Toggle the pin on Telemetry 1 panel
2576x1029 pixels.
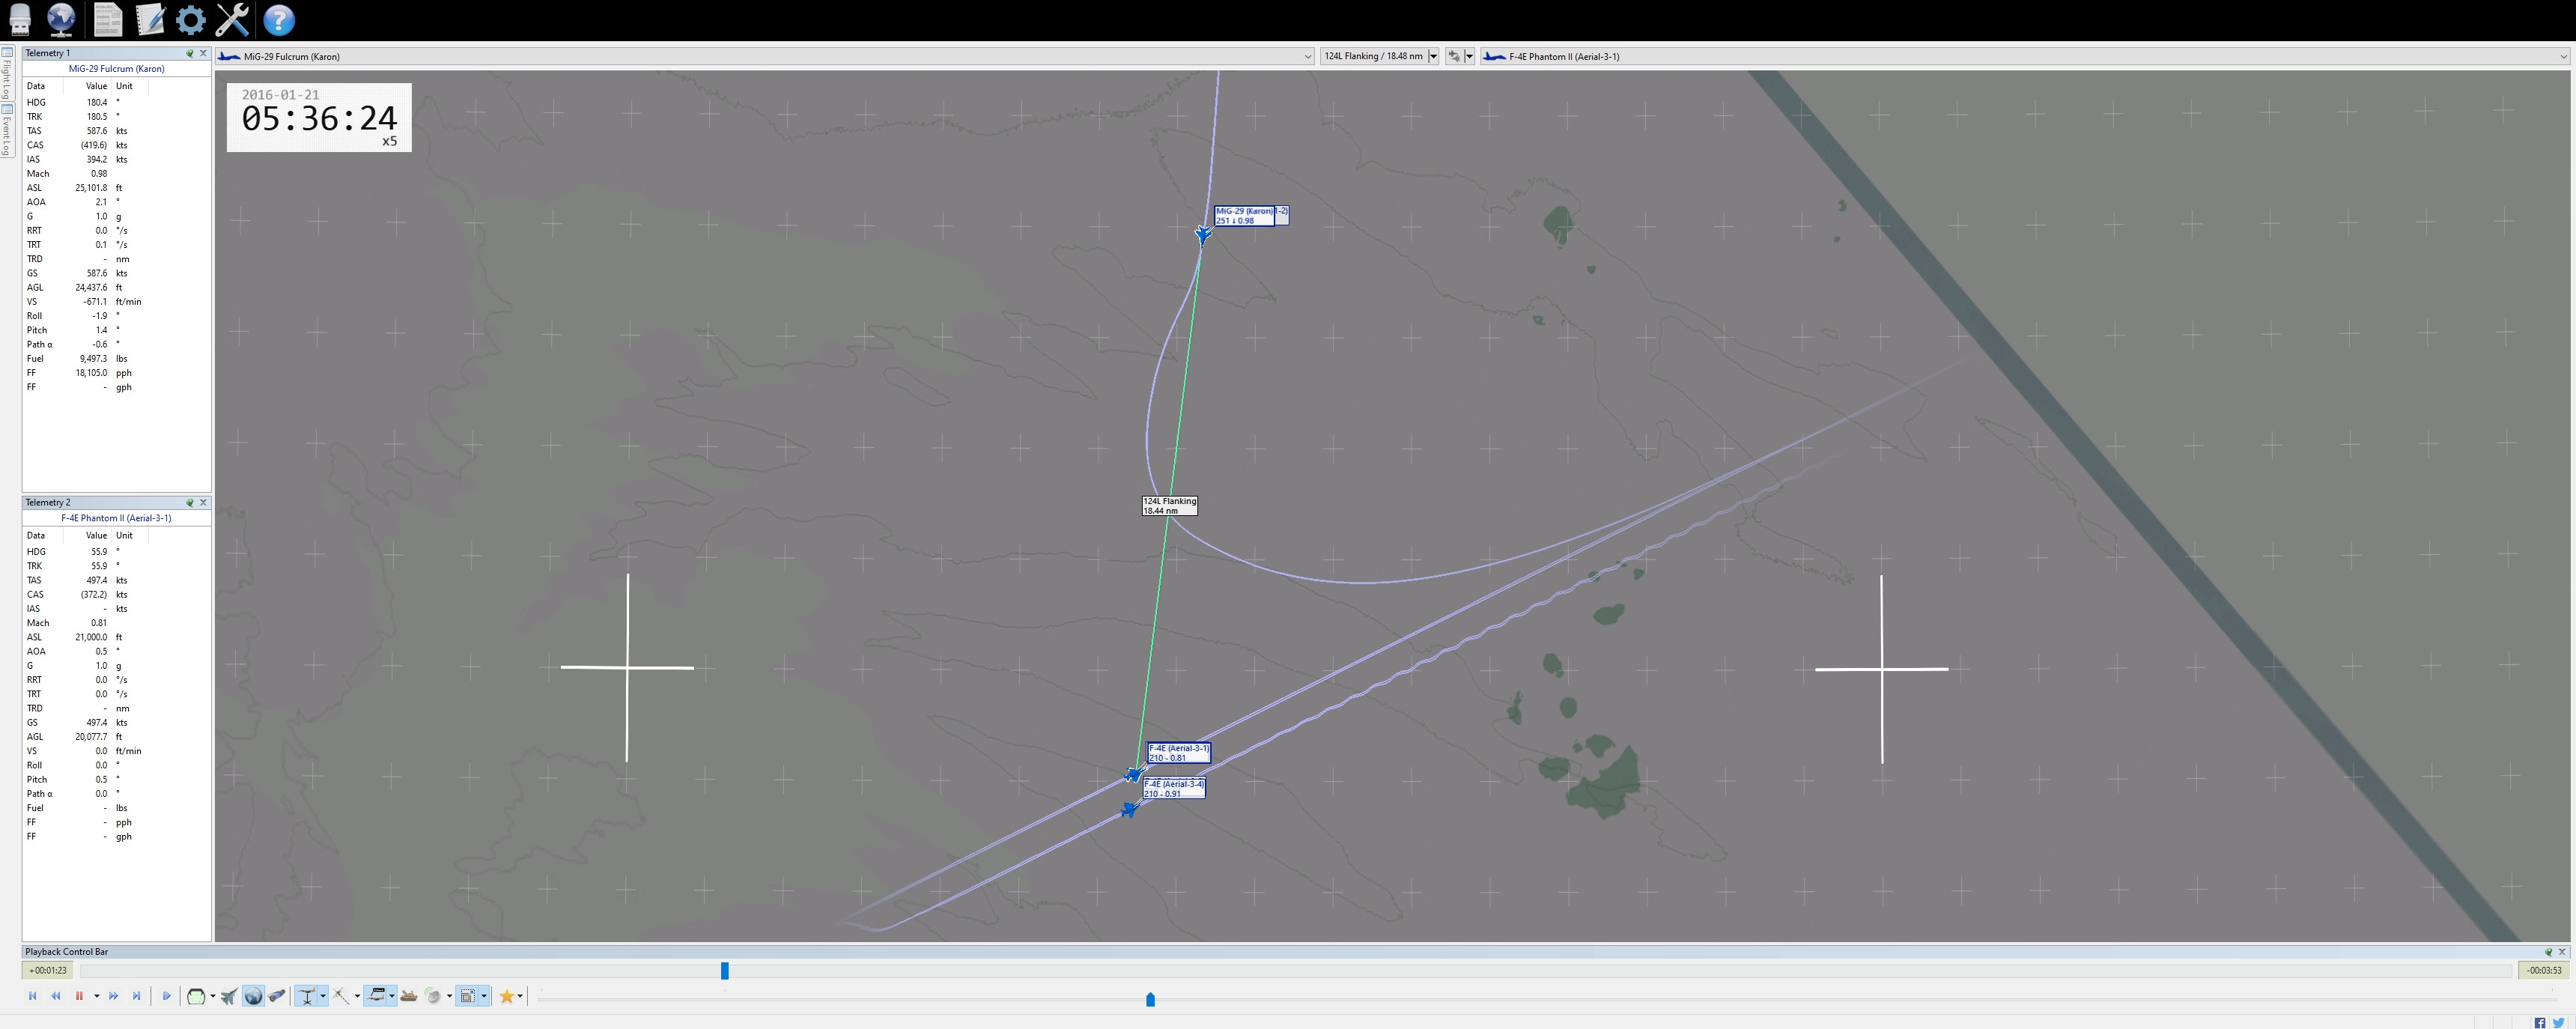189,53
